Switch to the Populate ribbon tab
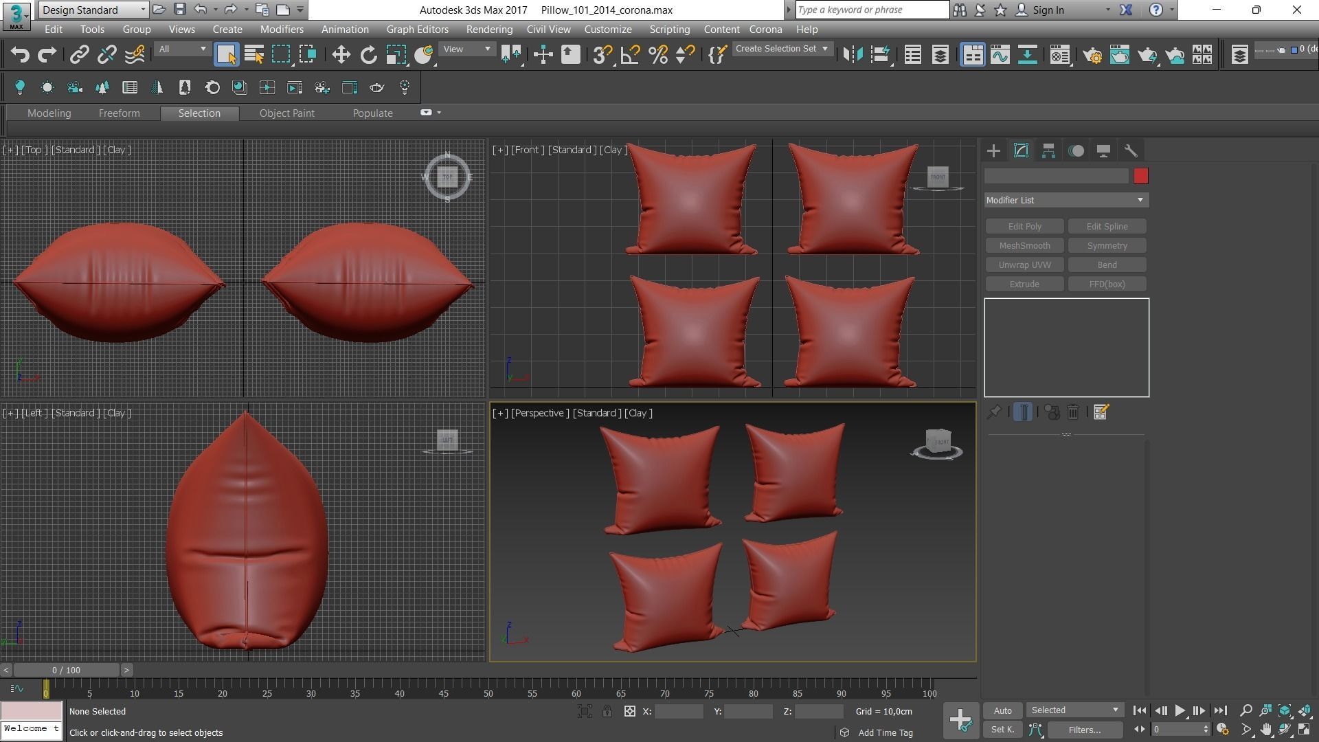The image size is (1319, 742). (x=372, y=113)
